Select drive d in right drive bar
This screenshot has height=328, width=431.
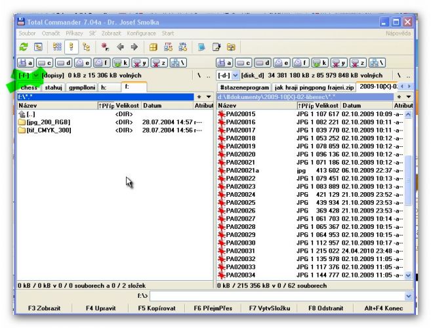point(262,63)
